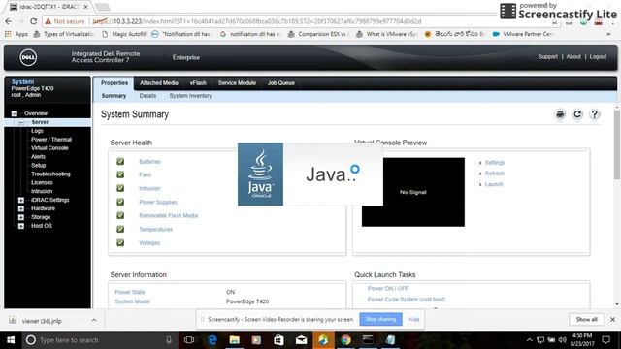Viewport: 621px width, 349px height.
Task: Open Task View on taskbar
Action: pos(189,340)
